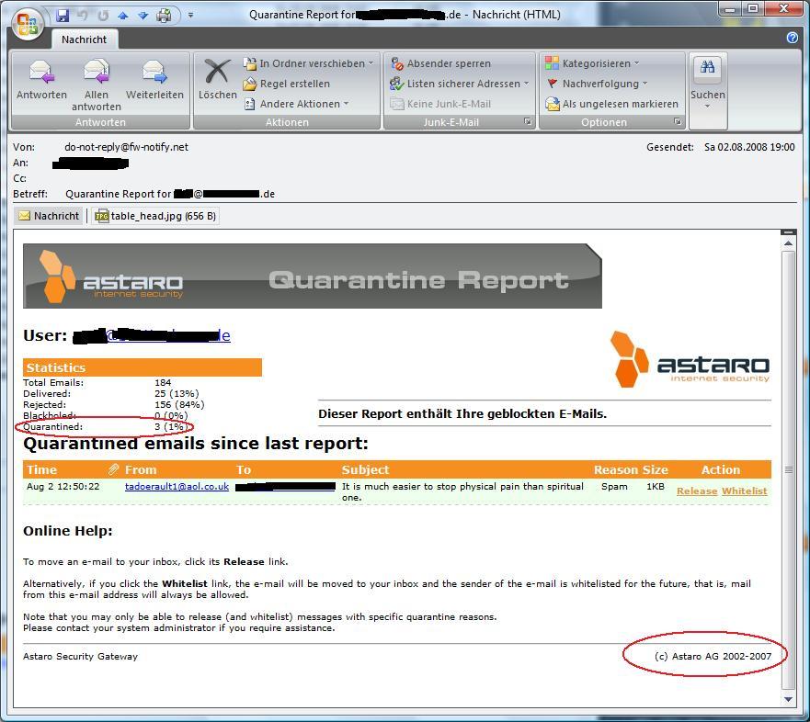Click the Spam reason cell
810x722 pixels.
(614, 486)
